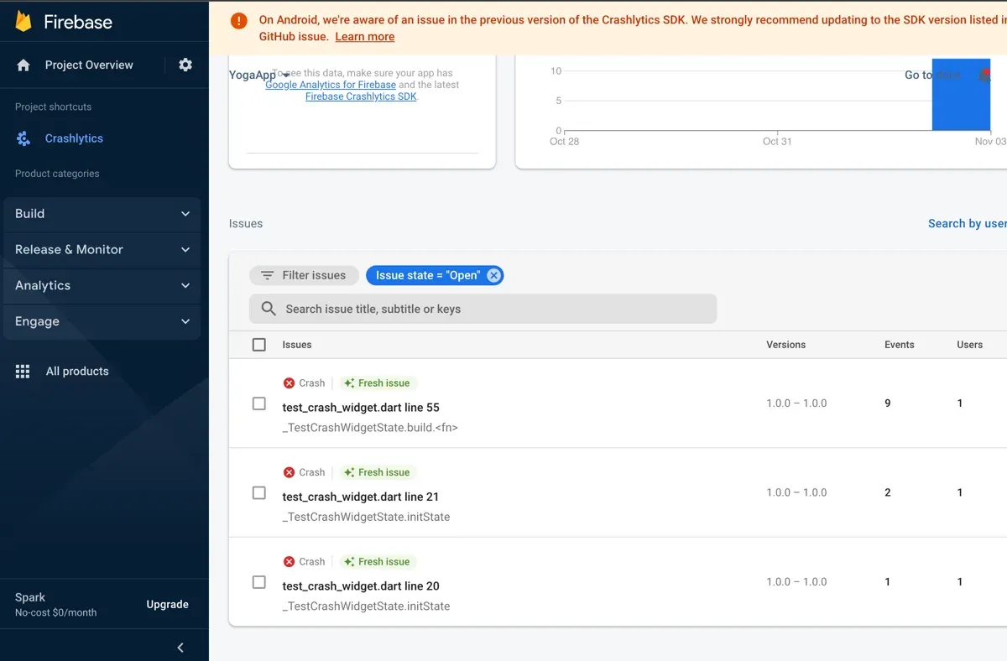
Task: Expand the Engage category
Action: 102,322
